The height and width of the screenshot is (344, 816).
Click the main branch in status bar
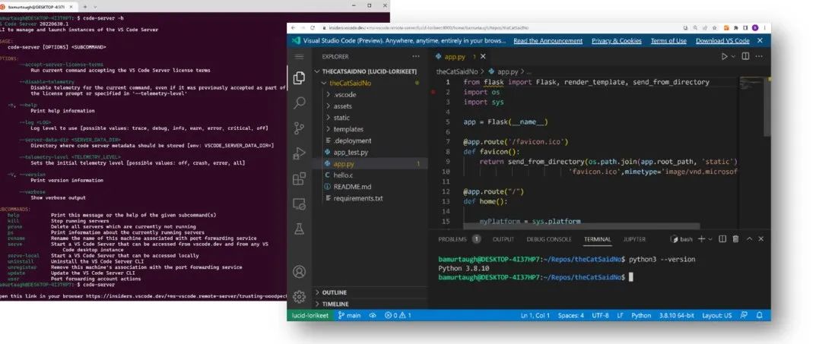[349, 315]
